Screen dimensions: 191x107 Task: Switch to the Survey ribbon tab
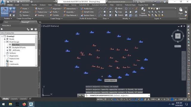point(74,5)
